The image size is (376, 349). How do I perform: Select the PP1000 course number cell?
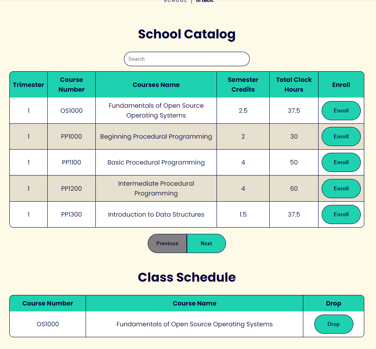click(72, 137)
